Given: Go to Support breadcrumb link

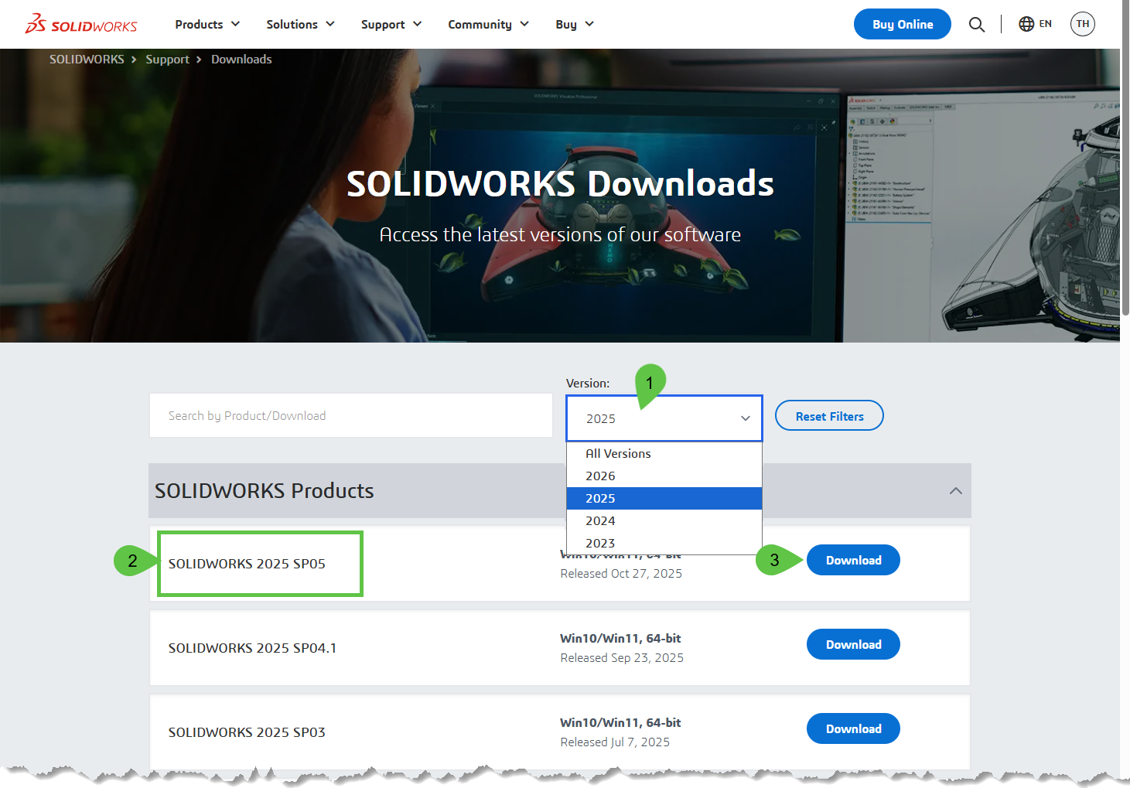Looking at the screenshot, I should tap(167, 60).
